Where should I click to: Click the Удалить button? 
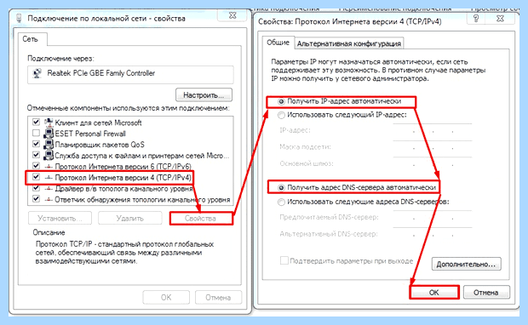[x=130, y=219]
